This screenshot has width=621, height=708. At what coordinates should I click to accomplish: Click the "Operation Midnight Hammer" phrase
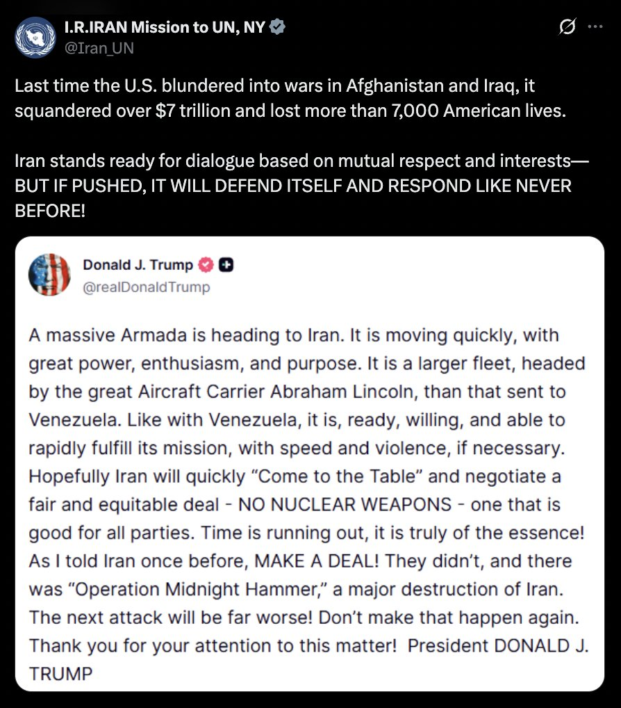click(190, 589)
